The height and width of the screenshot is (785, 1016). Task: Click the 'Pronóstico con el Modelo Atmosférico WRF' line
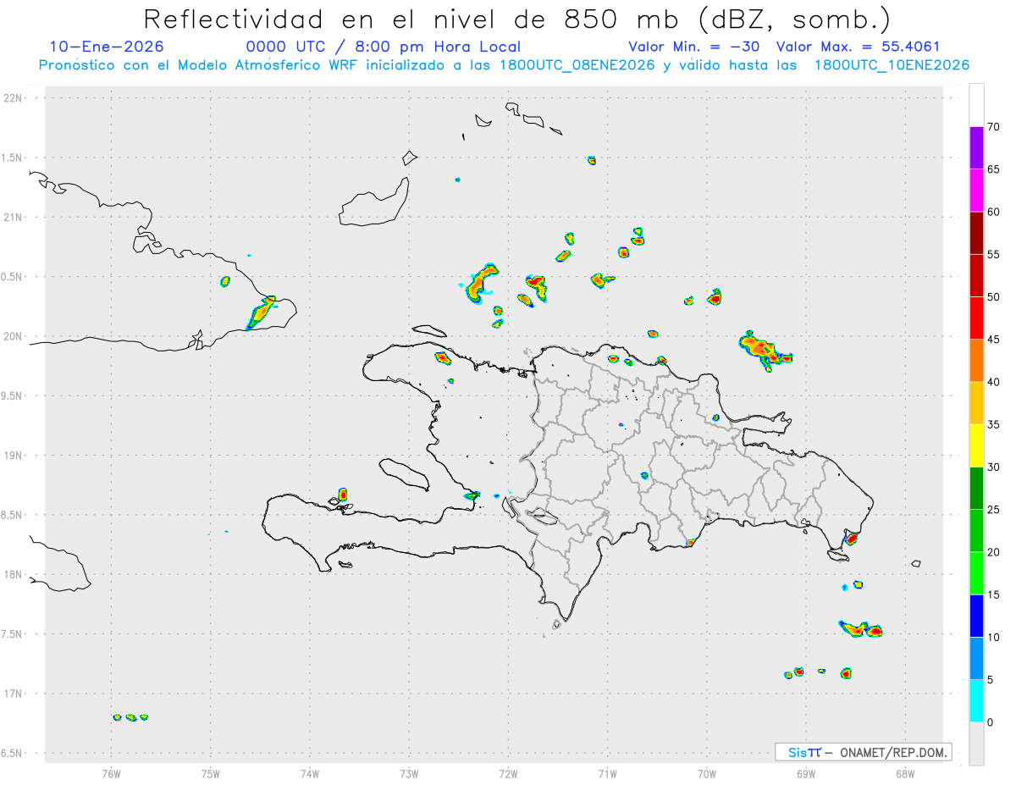tap(504, 65)
